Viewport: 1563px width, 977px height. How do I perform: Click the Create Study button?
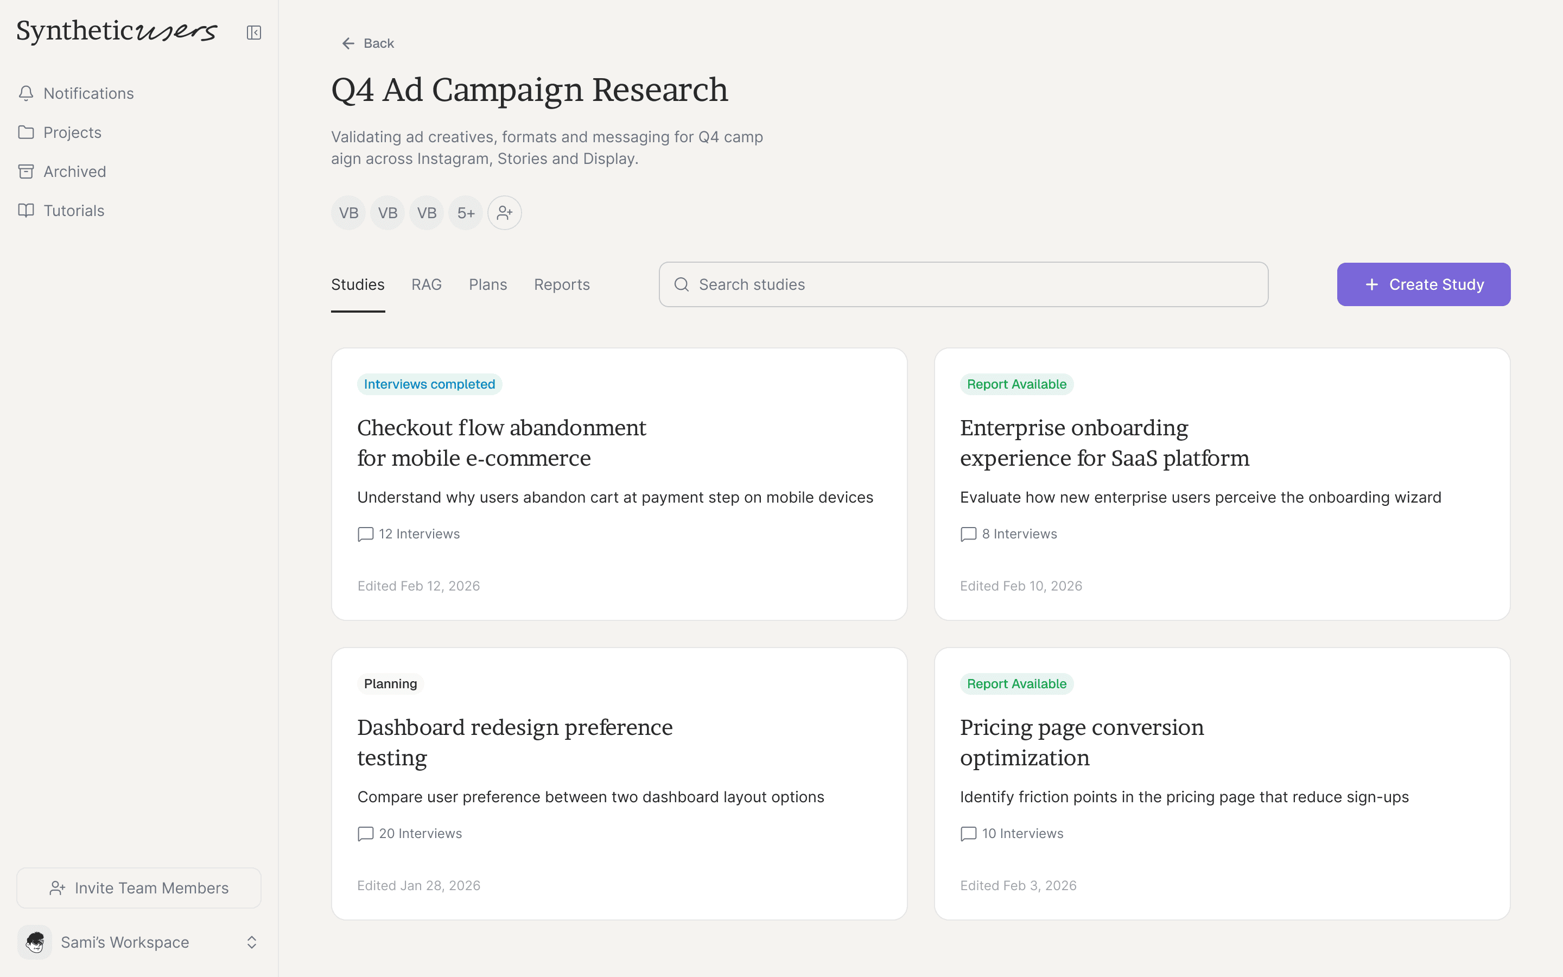(x=1423, y=284)
